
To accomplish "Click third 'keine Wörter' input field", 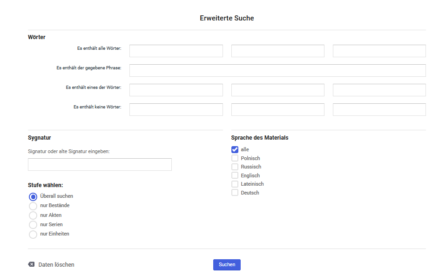I will click(379, 110).
